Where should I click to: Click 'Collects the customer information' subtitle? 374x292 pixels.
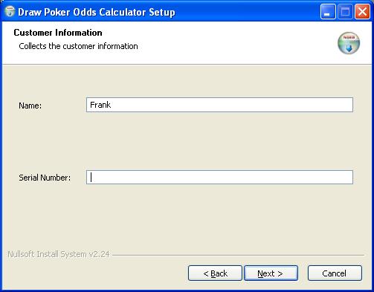coord(78,46)
